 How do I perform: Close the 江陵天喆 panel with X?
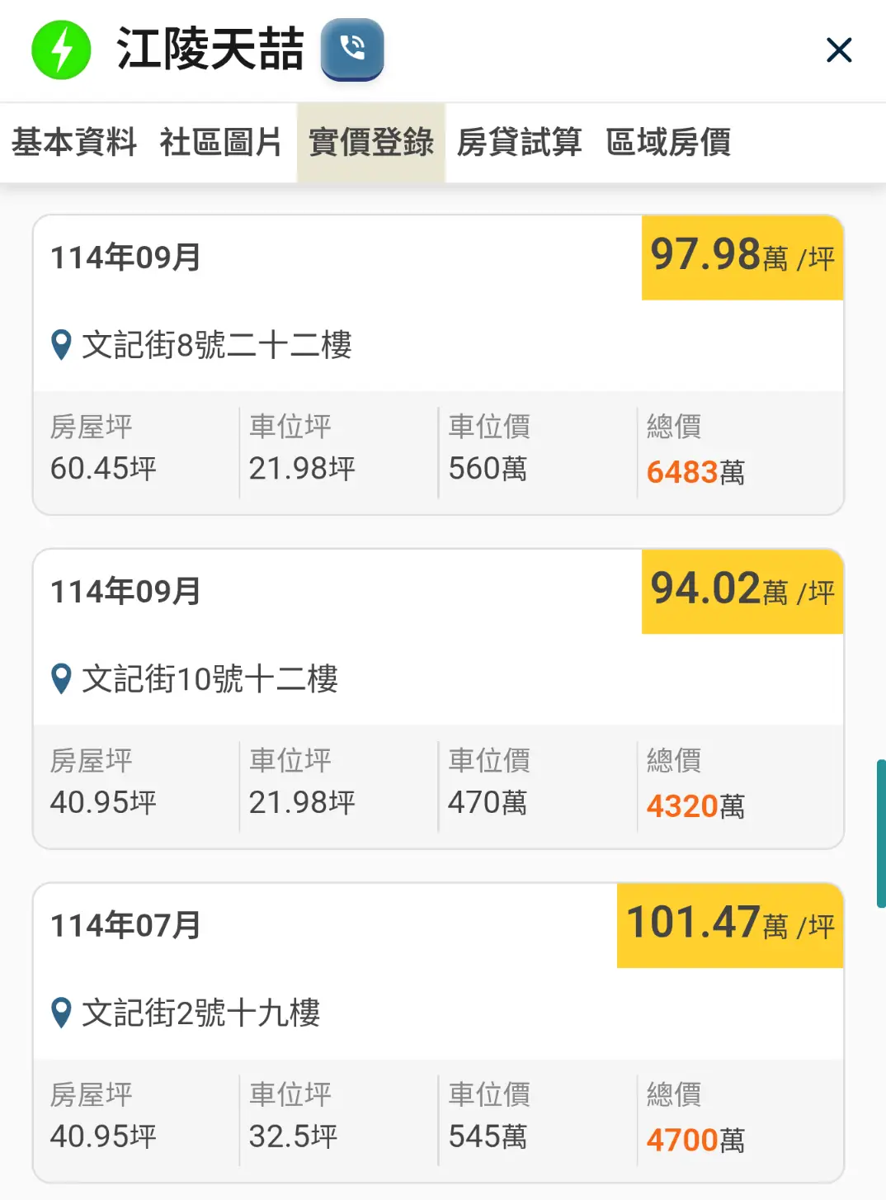838,50
